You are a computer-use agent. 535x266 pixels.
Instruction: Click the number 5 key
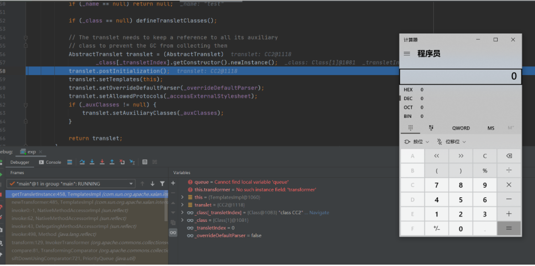461,200
